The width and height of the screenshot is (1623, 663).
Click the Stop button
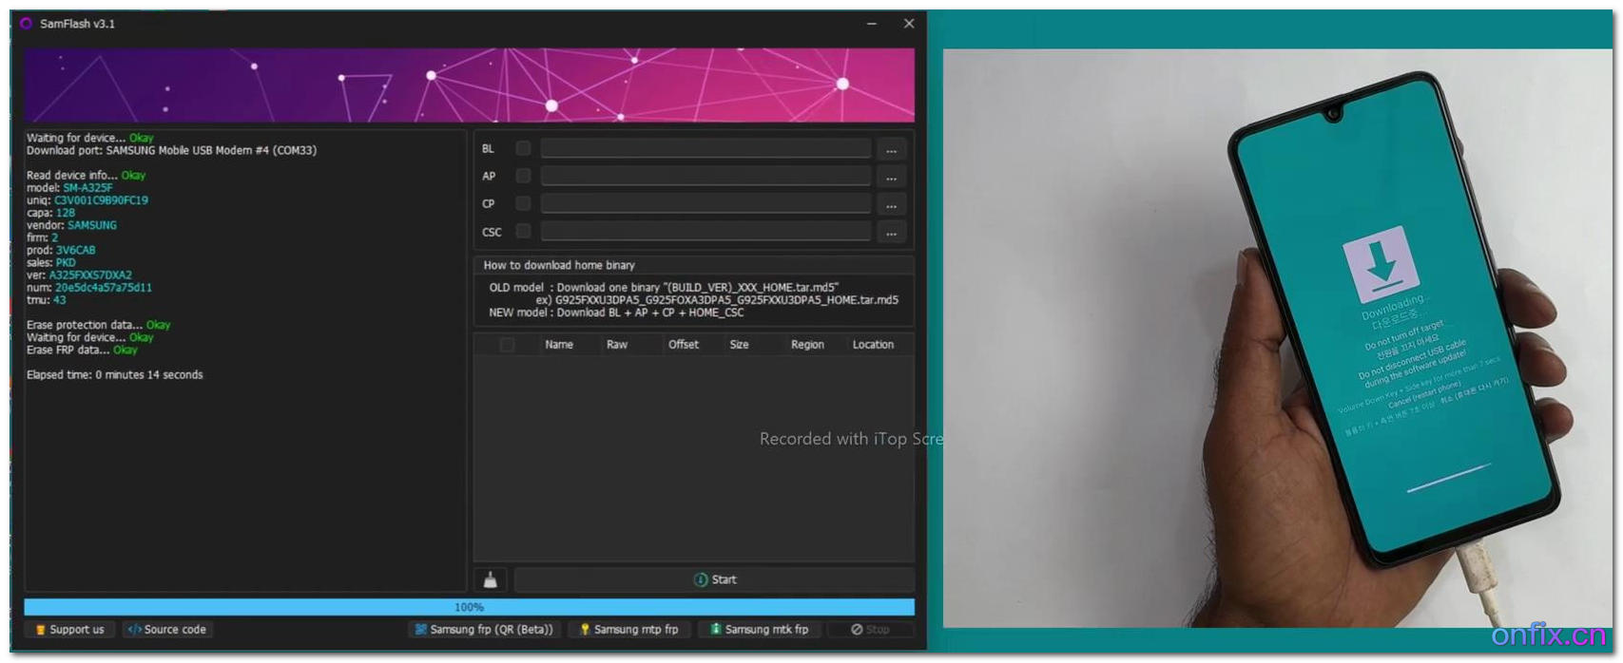point(870,630)
